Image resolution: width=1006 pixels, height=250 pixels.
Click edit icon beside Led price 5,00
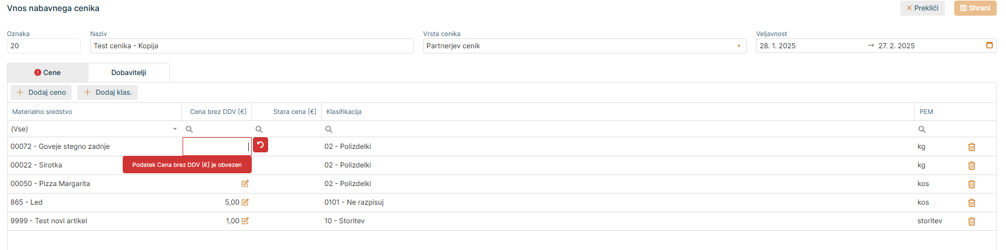pos(245,202)
